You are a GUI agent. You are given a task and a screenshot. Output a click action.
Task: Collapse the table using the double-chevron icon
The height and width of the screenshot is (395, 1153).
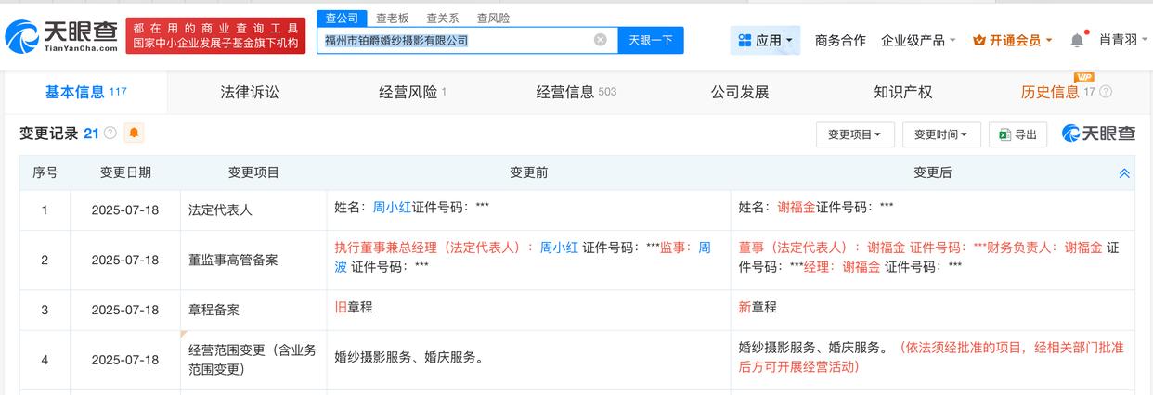[1124, 173]
